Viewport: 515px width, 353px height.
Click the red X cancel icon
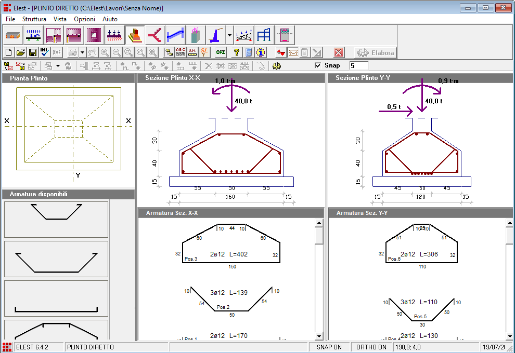point(339,52)
